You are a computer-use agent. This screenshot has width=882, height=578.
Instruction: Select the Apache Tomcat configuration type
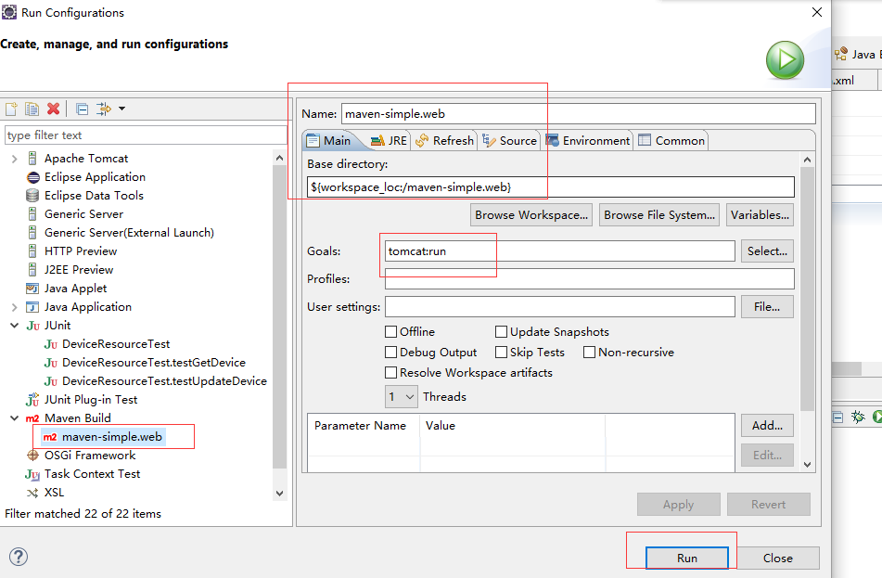point(86,158)
